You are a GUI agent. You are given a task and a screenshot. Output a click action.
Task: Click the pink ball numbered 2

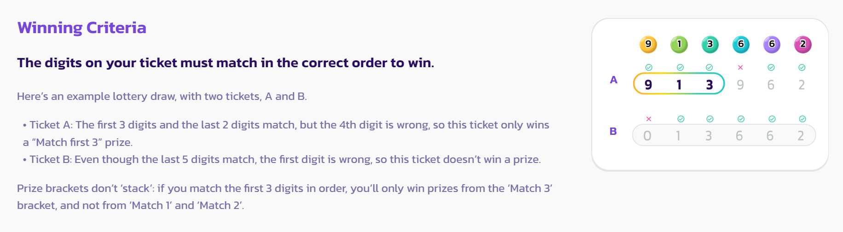tap(803, 44)
